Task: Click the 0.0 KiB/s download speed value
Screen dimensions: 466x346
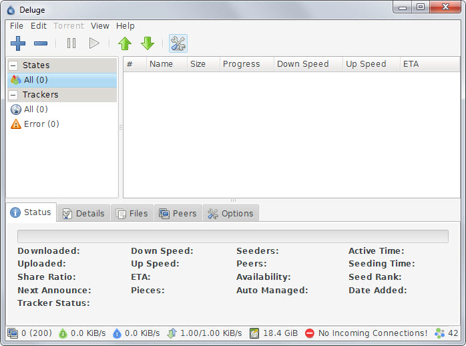Action: [x=88, y=333]
